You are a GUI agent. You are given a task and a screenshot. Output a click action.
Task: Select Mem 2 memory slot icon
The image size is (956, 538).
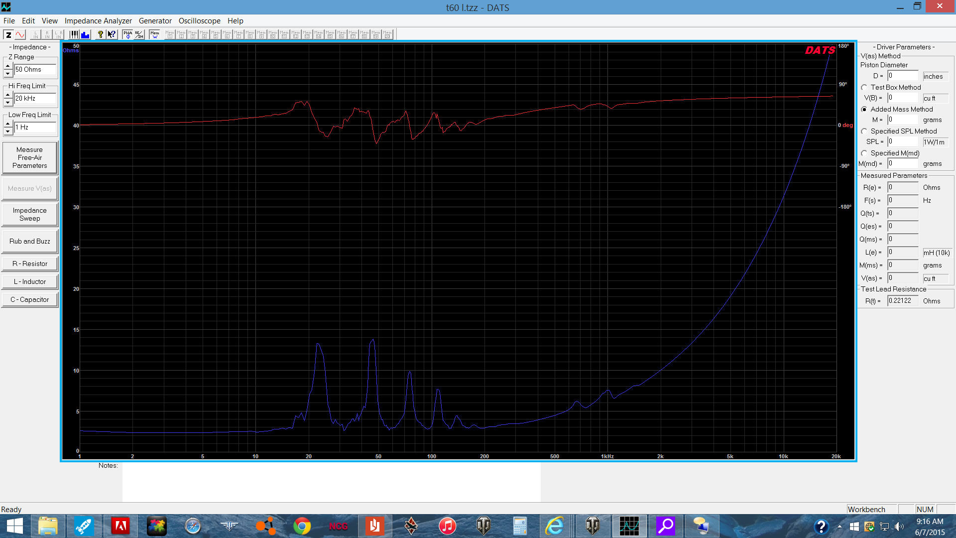[181, 34]
